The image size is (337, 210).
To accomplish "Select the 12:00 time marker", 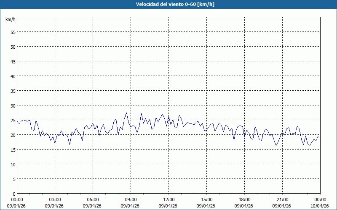I will (x=168, y=199).
